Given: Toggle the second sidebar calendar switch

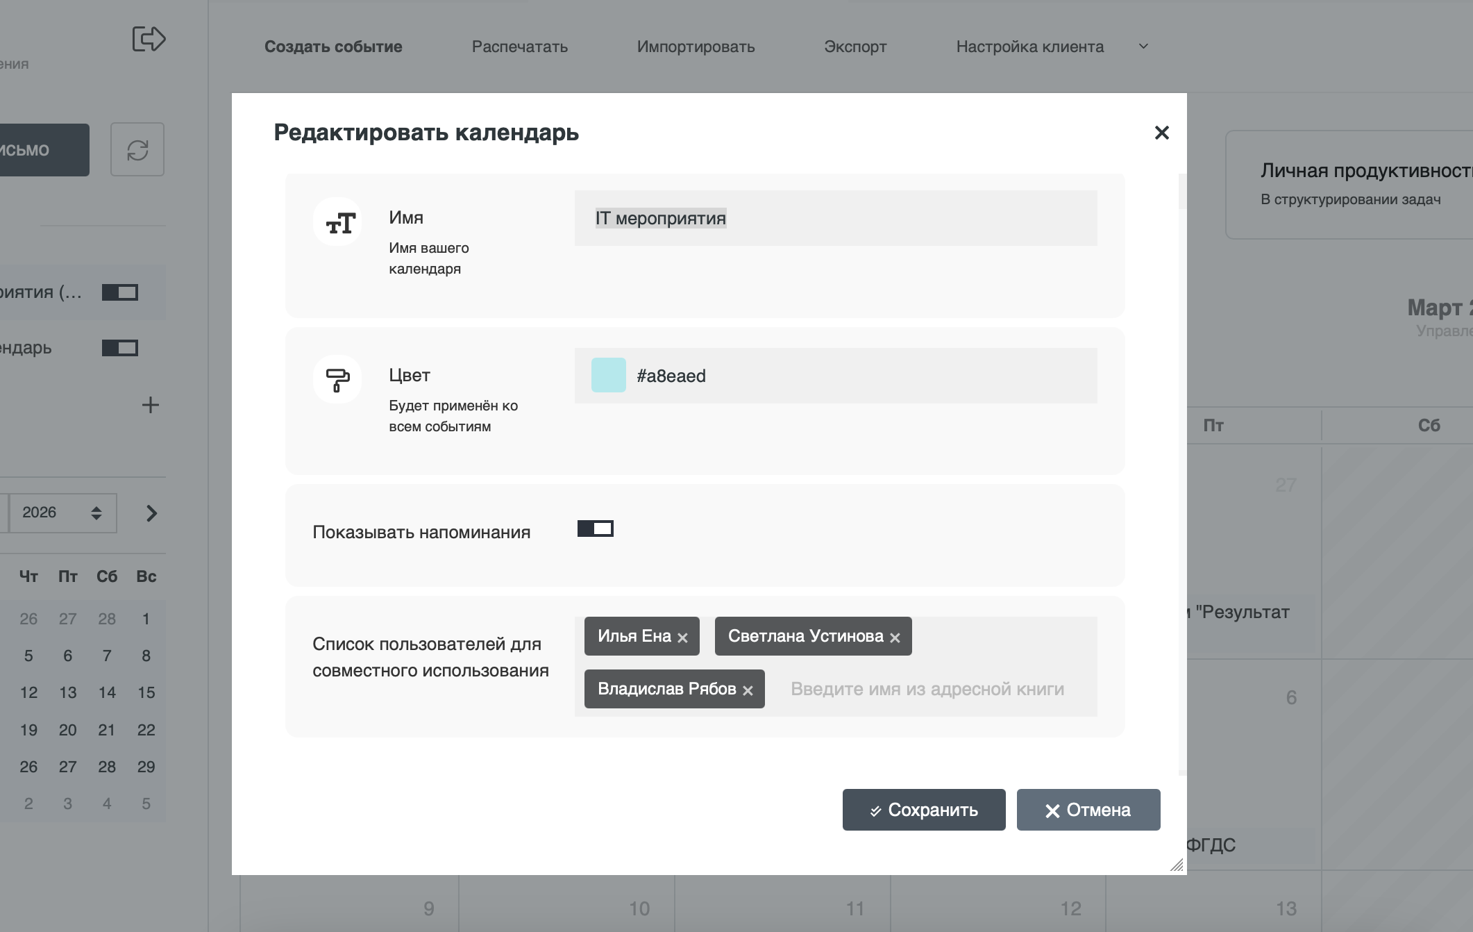Looking at the screenshot, I should tap(120, 348).
